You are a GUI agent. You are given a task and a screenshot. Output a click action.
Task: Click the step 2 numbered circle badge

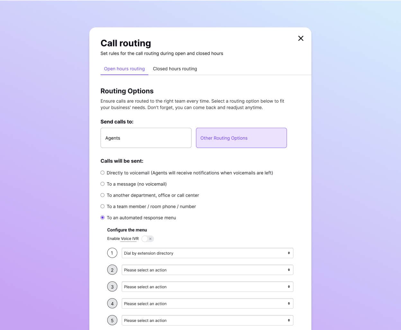coord(112,269)
